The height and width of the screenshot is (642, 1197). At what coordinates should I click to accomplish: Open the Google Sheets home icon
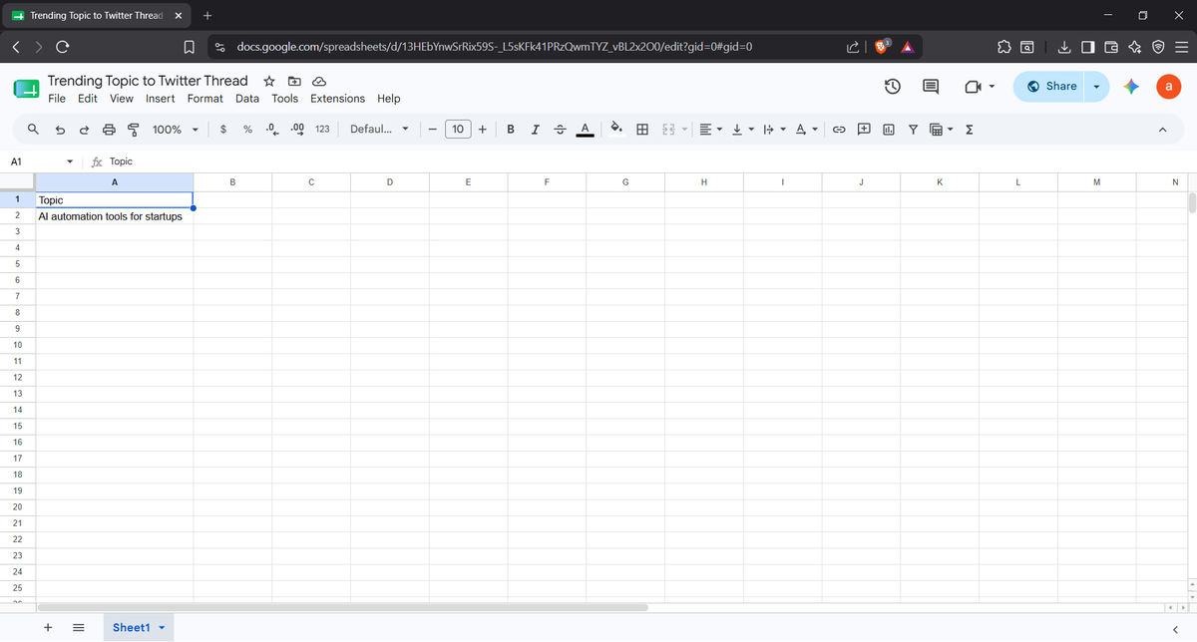click(x=27, y=89)
